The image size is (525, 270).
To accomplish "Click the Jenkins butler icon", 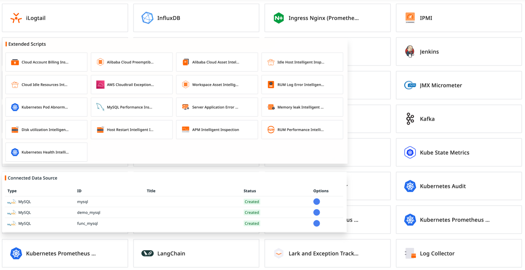I will click(410, 51).
